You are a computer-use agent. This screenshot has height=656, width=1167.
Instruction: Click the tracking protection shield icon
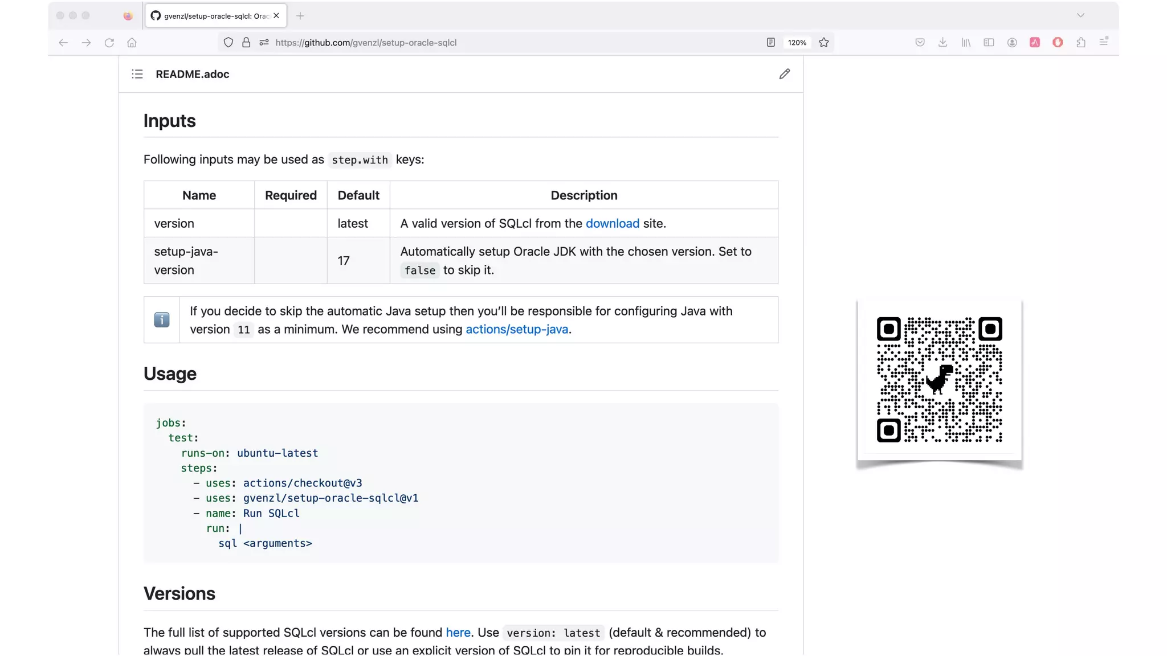[228, 43]
